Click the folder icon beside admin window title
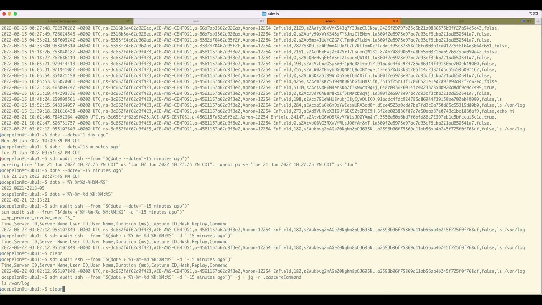Viewport: 542px width, 305px height. click(264, 14)
